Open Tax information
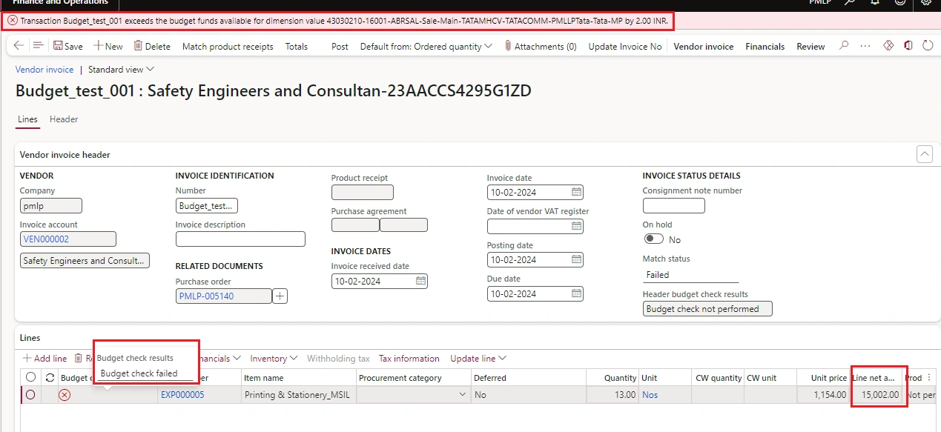Image resolution: width=941 pixels, height=432 pixels. (x=409, y=359)
